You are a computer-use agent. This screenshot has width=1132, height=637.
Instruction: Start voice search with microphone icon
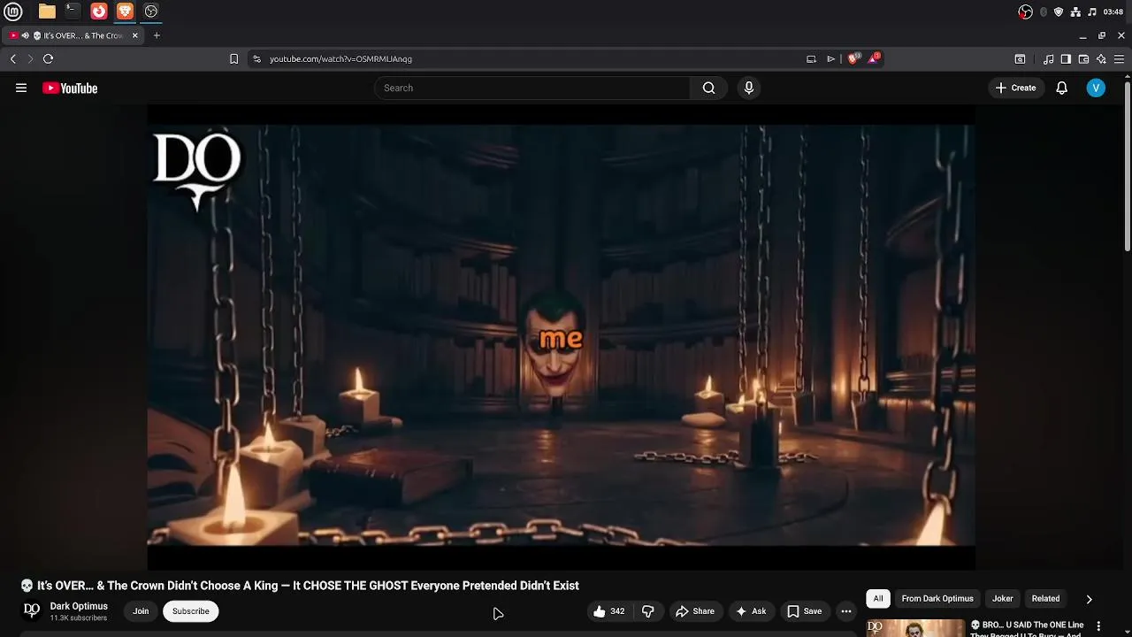(749, 88)
